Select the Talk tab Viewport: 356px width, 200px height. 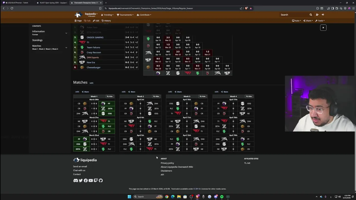(87, 21)
